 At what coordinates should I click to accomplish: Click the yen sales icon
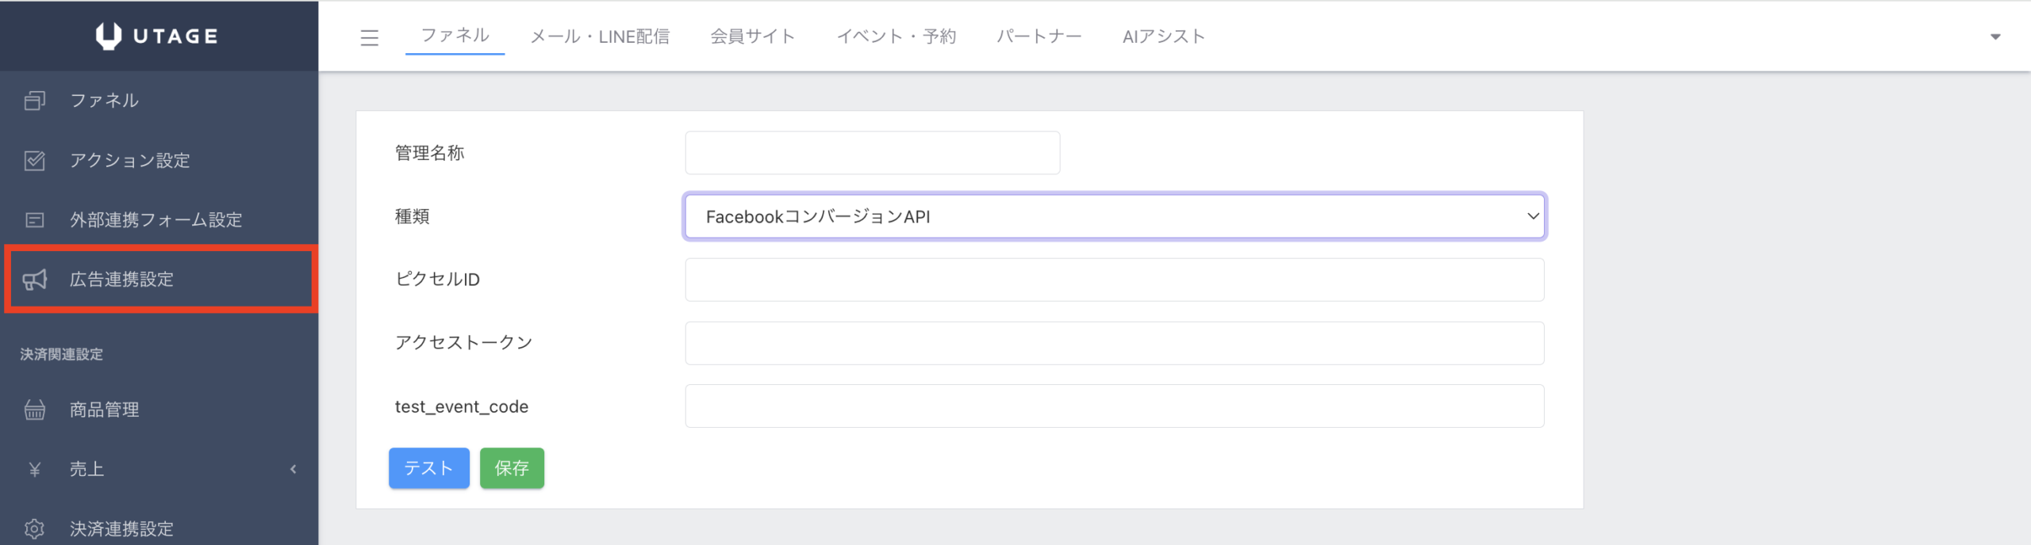[x=34, y=469]
